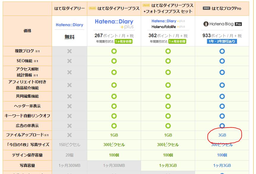The height and width of the screenshot is (174, 256).
Task: Click the 価格 row label
Action: 27,31
